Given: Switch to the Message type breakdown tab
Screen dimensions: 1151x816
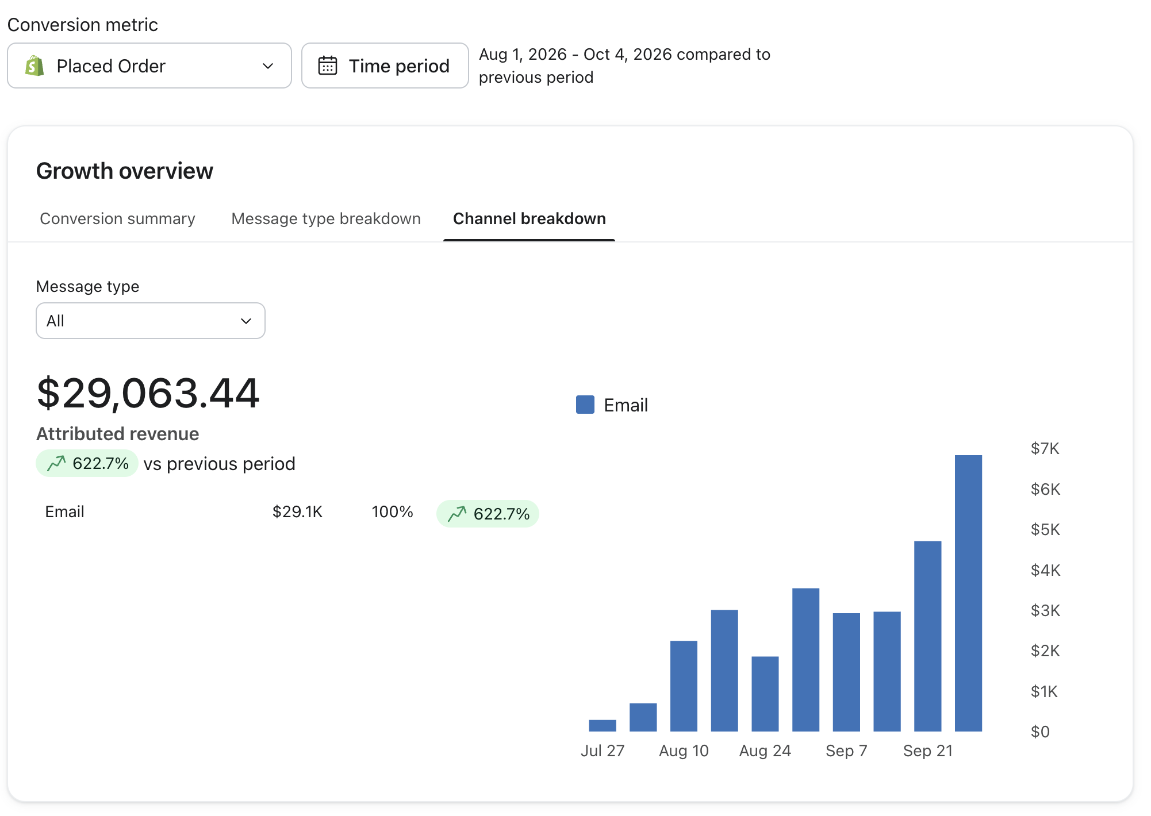Looking at the screenshot, I should coord(326,218).
